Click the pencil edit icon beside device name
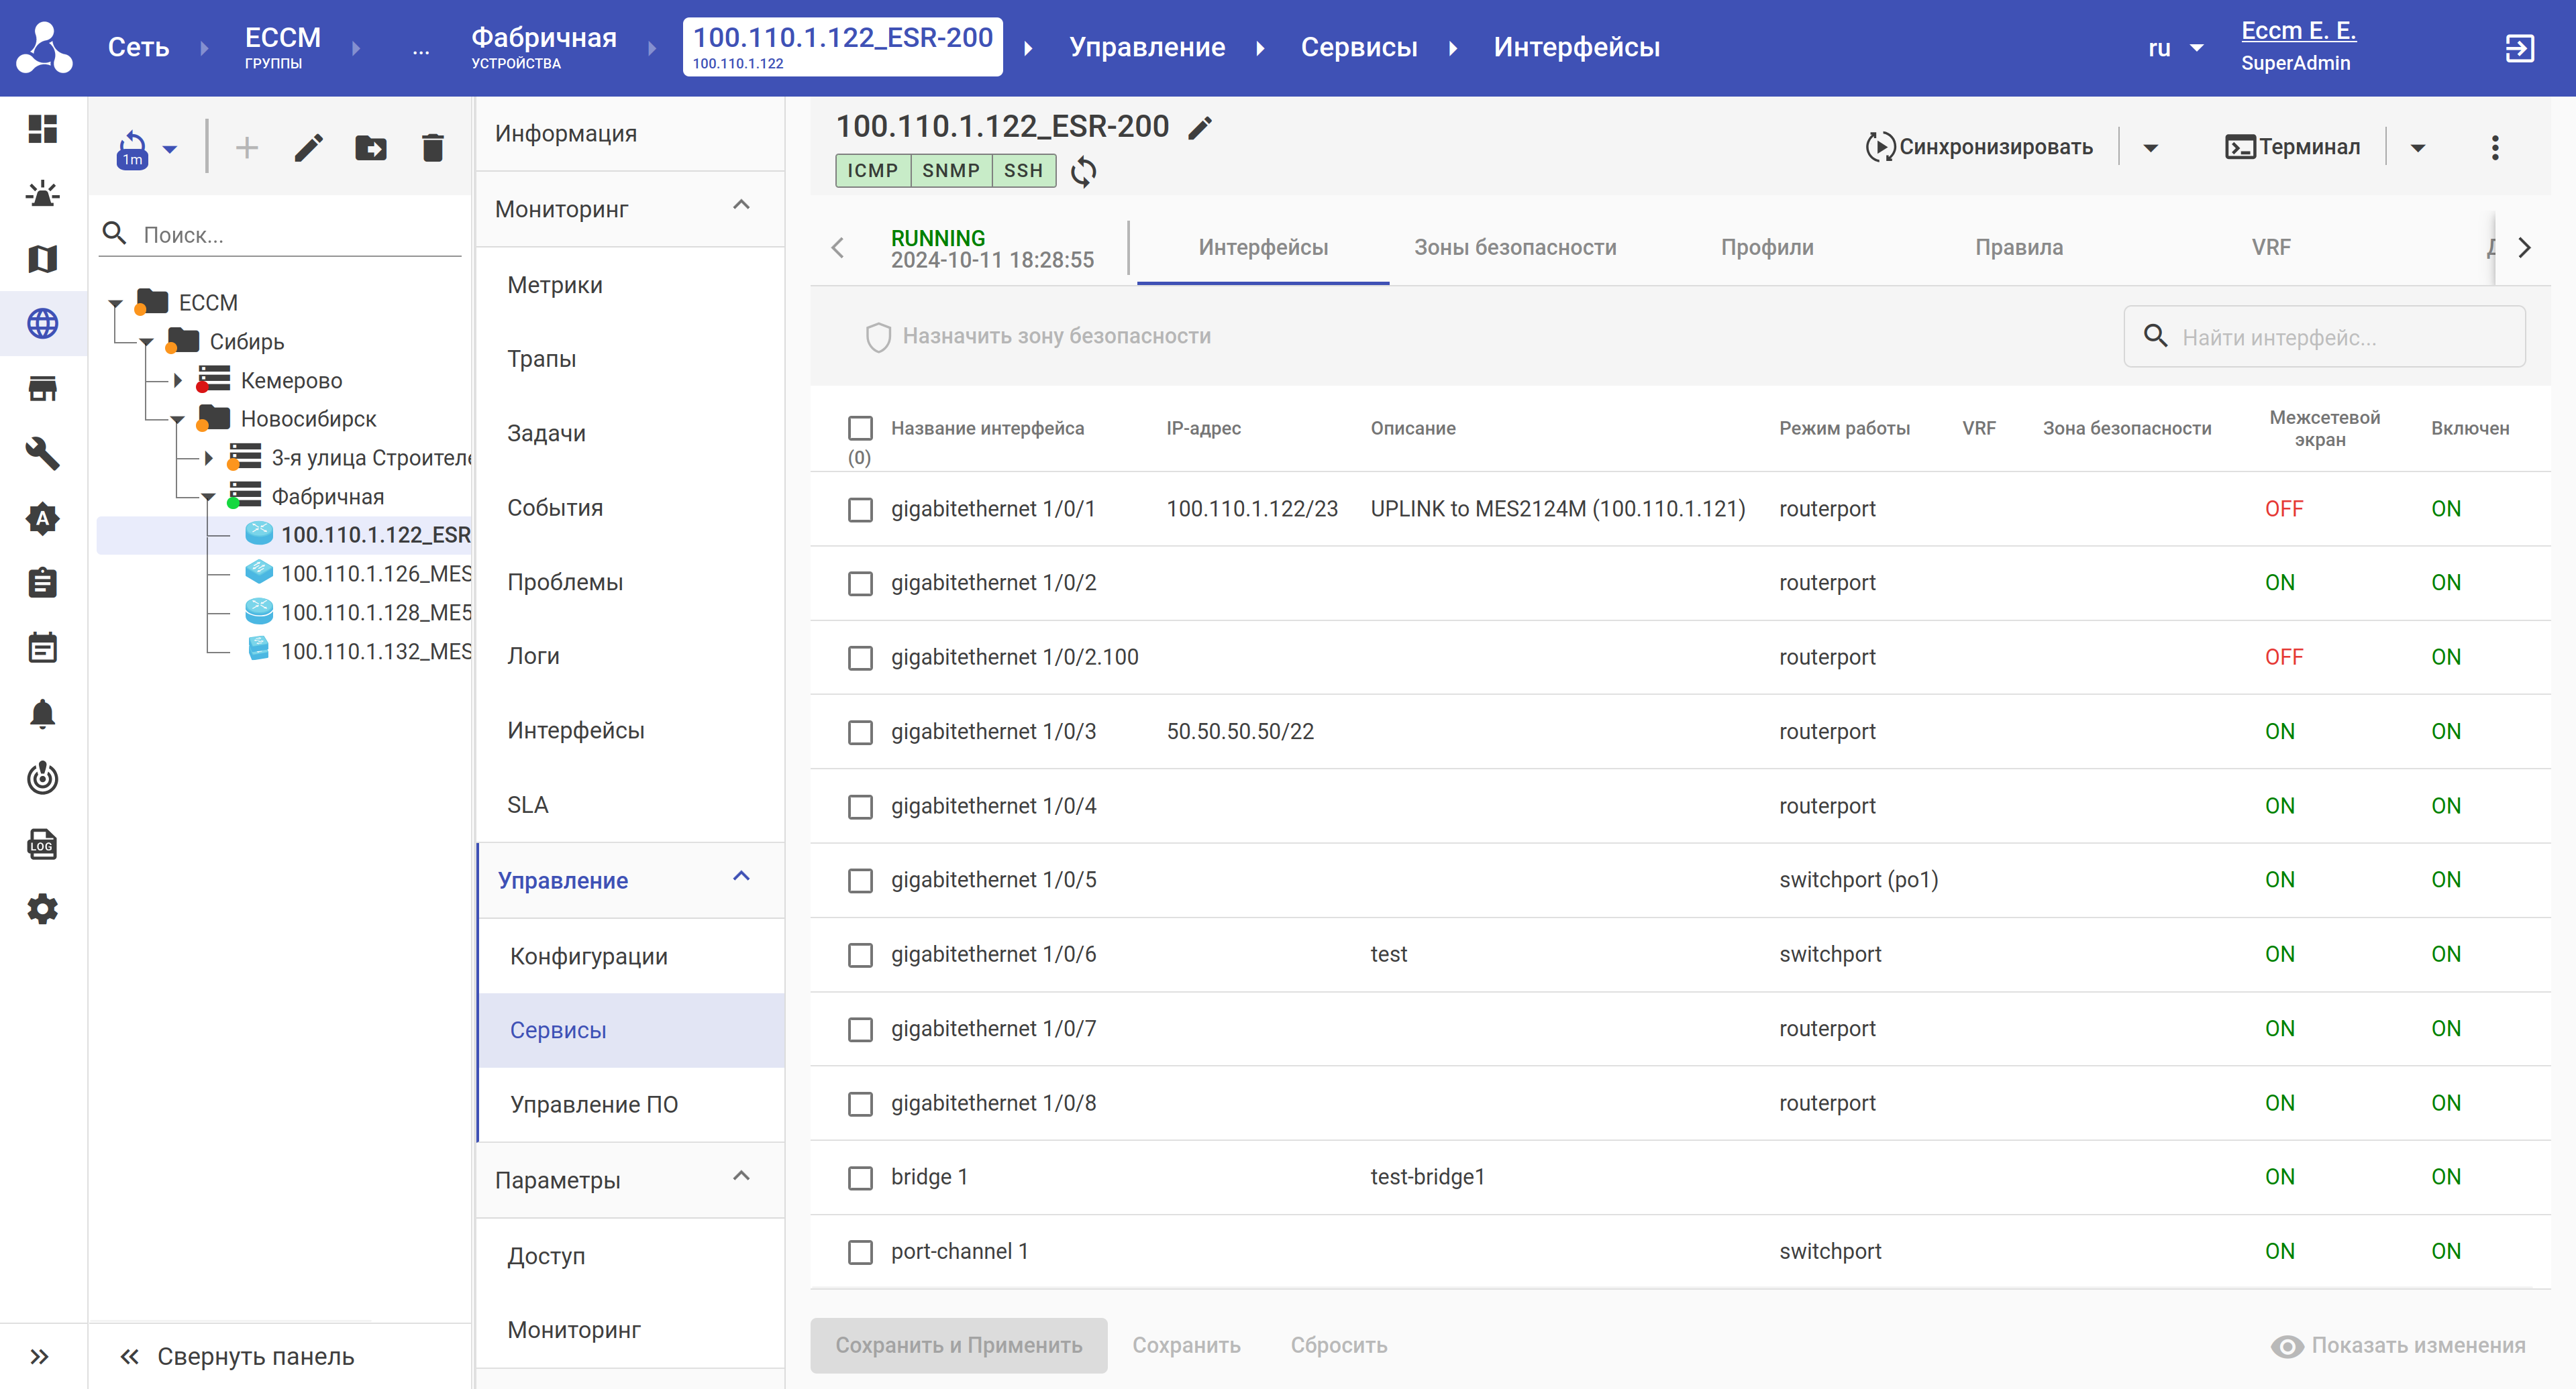 pyautogui.click(x=1200, y=128)
